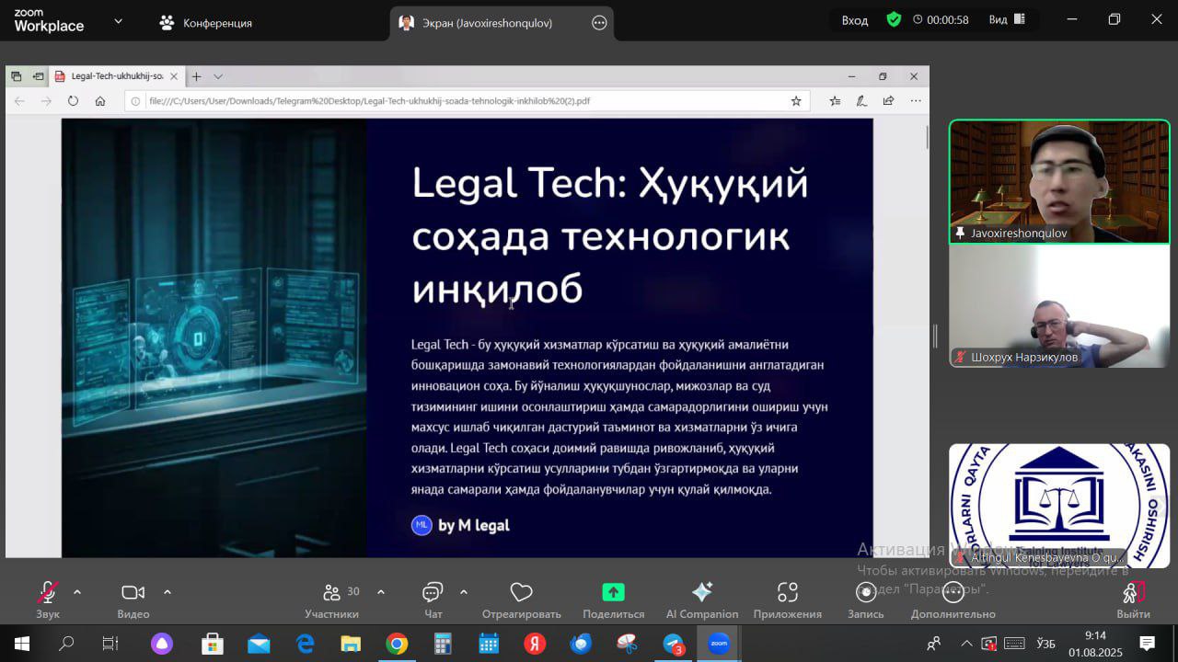The width and height of the screenshot is (1178, 662).
Task: Toggle camera with the Видео button
Action: (133, 593)
